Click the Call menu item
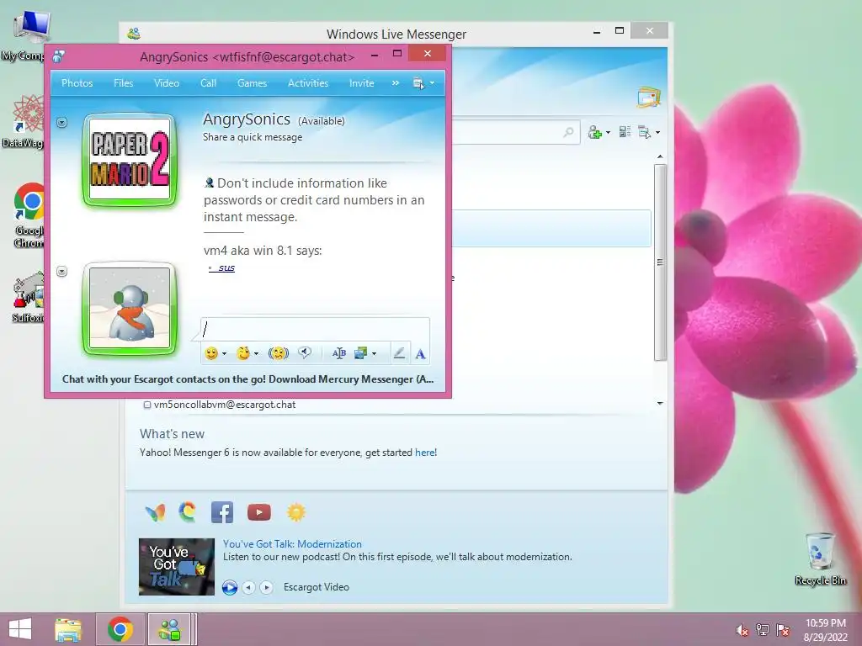Image resolution: width=862 pixels, height=646 pixels. [209, 83]
